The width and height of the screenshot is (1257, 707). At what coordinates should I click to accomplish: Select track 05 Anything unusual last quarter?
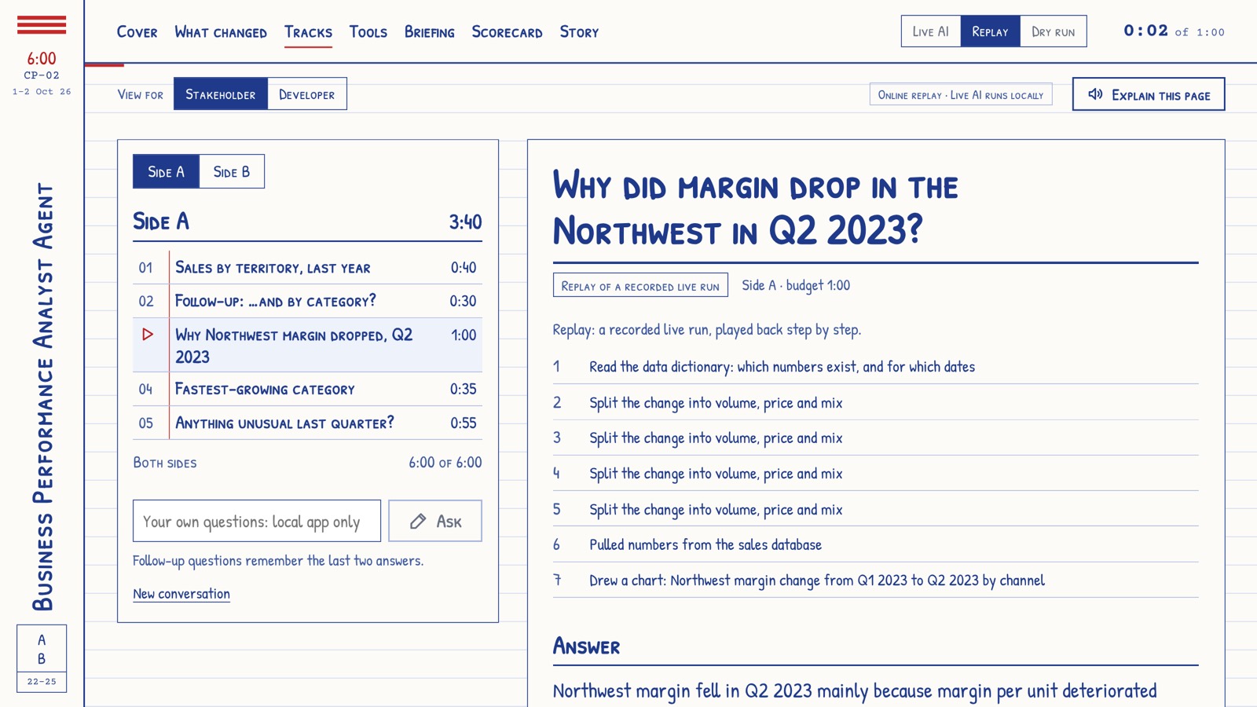click(x=307, y=423)
